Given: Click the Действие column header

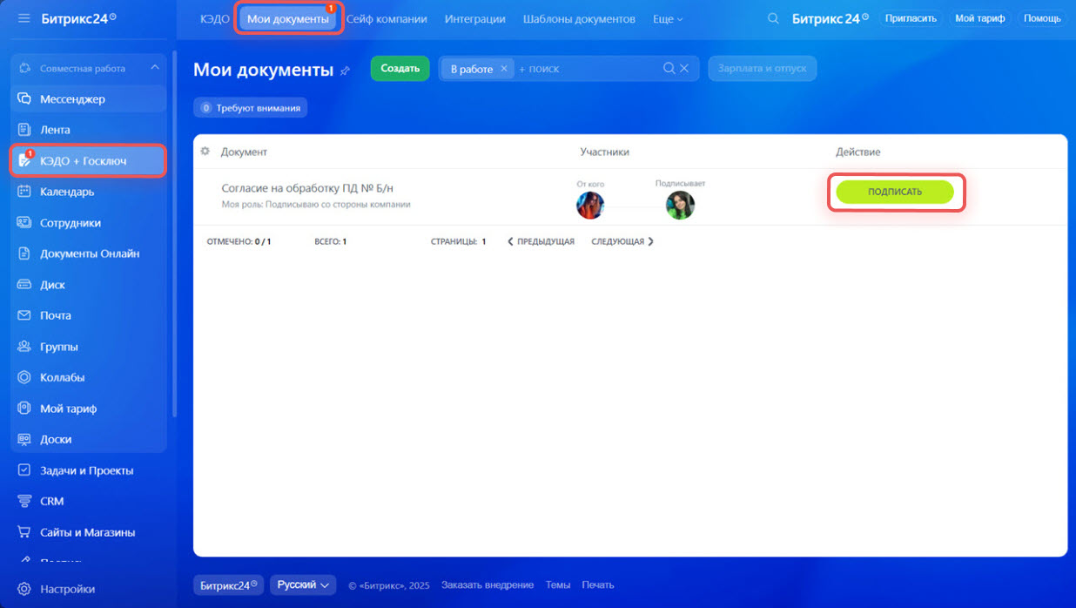Looking at the screenshot, I should pyautogui.click(x=858, y=152).
